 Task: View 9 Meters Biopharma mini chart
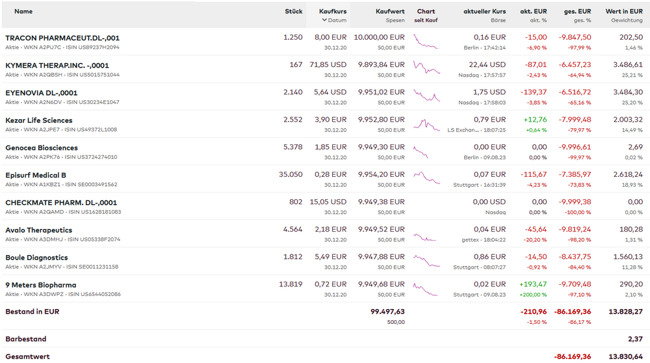click(427, 289)
